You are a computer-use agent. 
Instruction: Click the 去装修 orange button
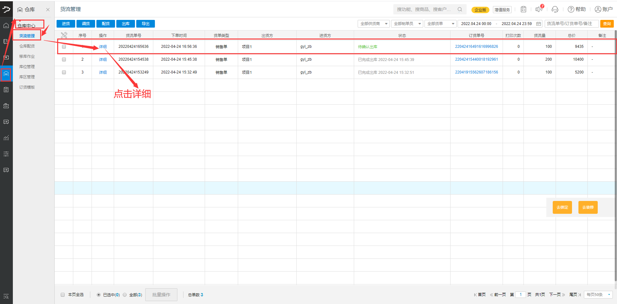coord(588,207)
